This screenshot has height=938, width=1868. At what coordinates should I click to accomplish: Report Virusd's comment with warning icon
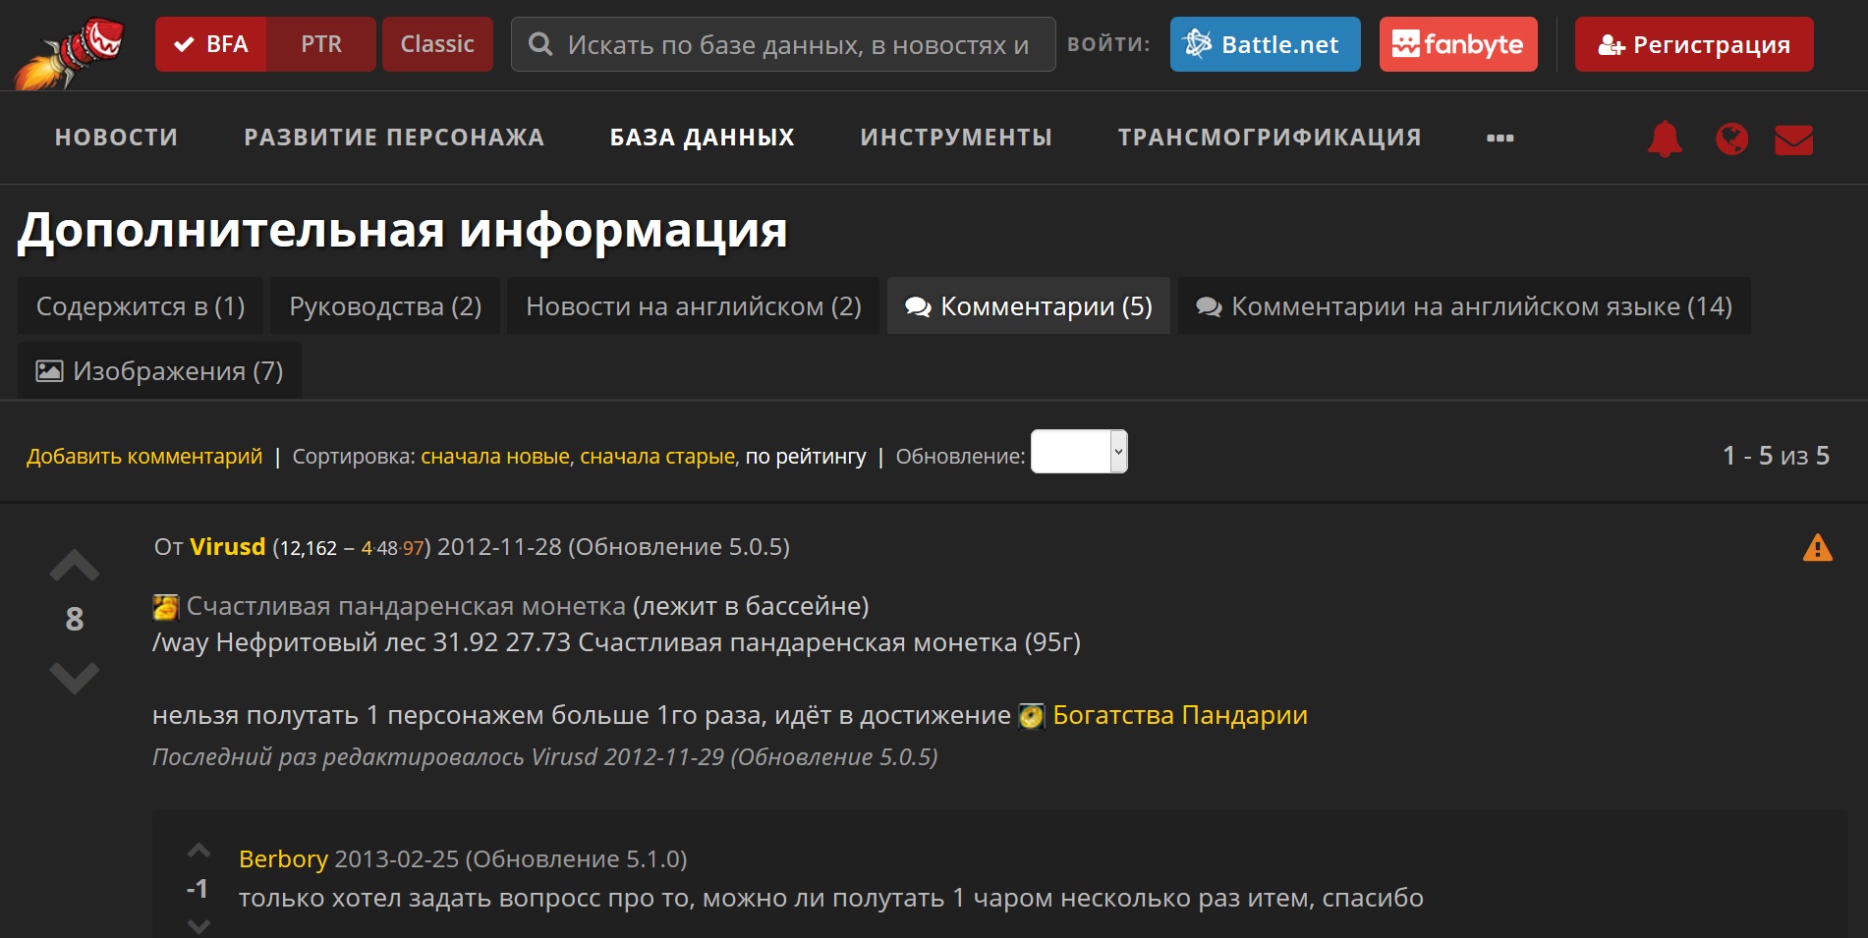coord(1817,547)
